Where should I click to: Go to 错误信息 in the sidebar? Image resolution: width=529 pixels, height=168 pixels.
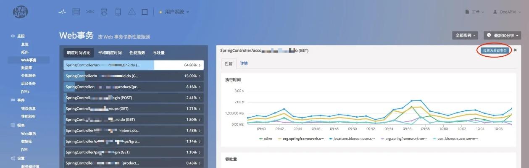point(29,108)
